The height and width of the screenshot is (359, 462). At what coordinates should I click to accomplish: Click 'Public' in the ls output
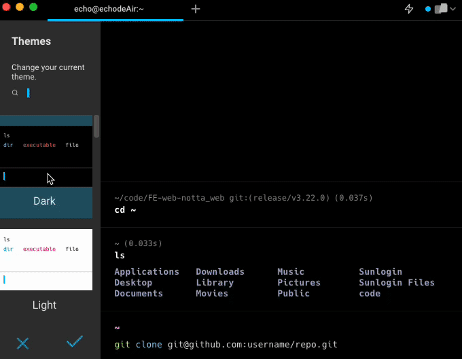pos(294,293)
